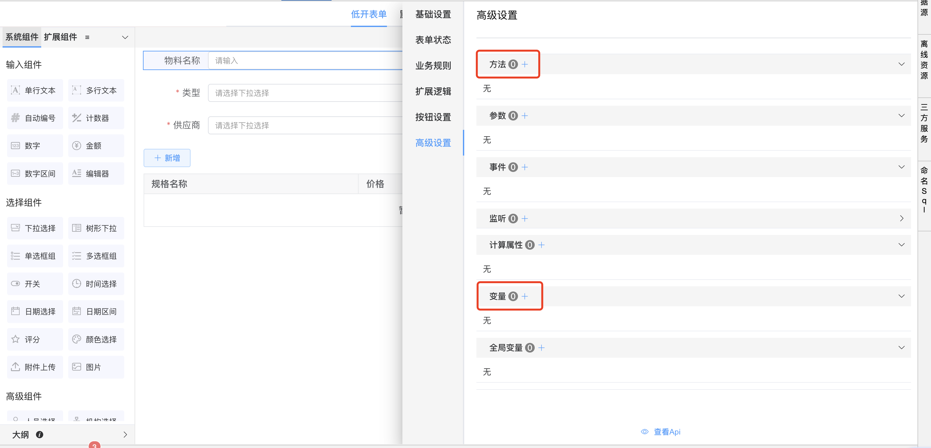Click plus icon beside 全局变量
Image resolution: width=931 pixels, height=448 pixels.
(541, 348)
